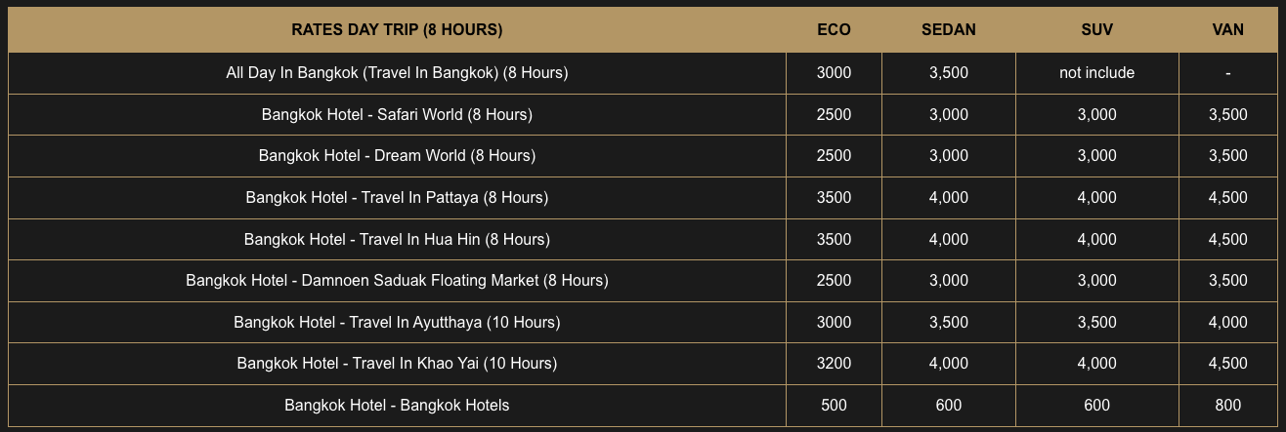The image size is (1286, 432).
Task: Click the SEDAN price for All Day Bangkok
Action: (948, 73)
